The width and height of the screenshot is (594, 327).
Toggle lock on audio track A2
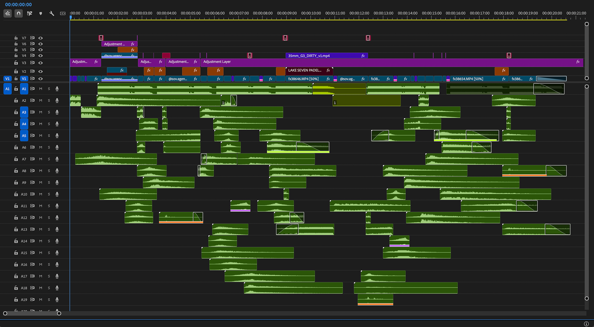pyautogui.click(x=16, y=100)
